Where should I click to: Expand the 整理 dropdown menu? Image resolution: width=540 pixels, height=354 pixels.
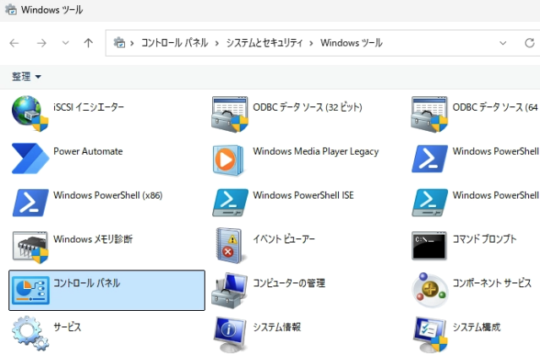[26, 77]
